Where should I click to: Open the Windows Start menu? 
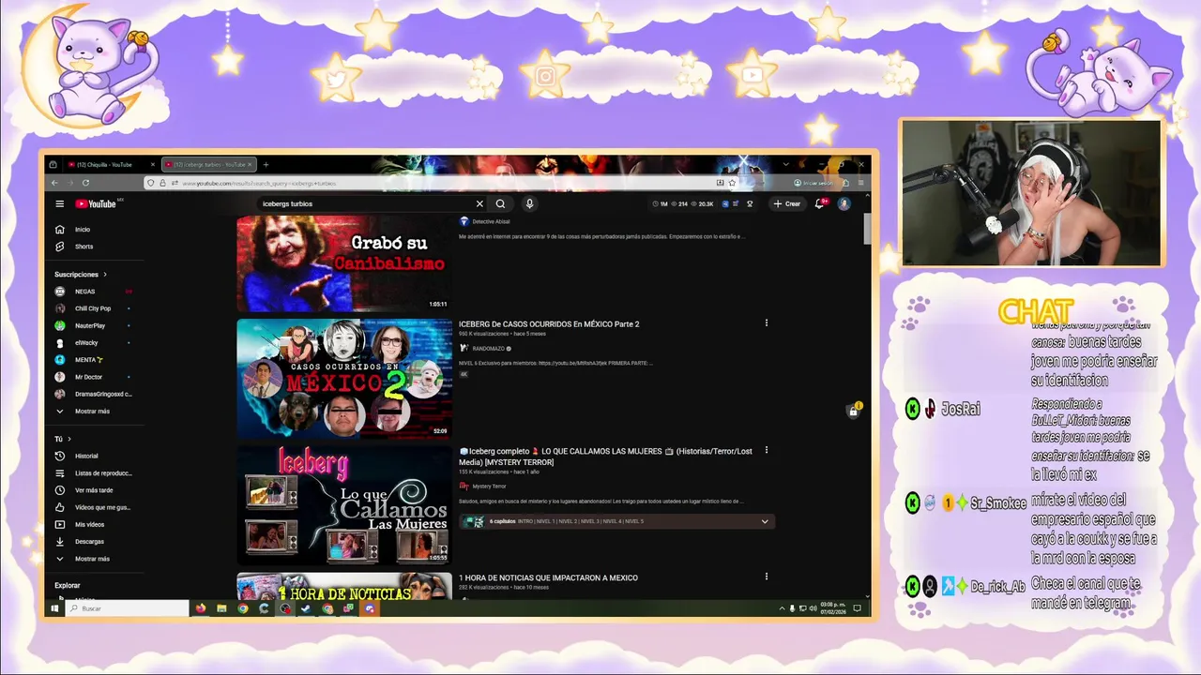pyautogui.click(x=53, y=608)
